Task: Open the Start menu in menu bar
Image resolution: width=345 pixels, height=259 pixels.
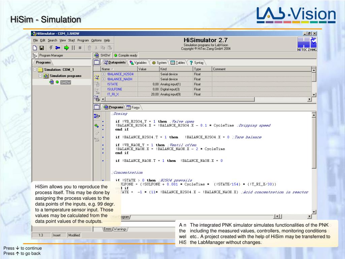Action: (71, 40)
